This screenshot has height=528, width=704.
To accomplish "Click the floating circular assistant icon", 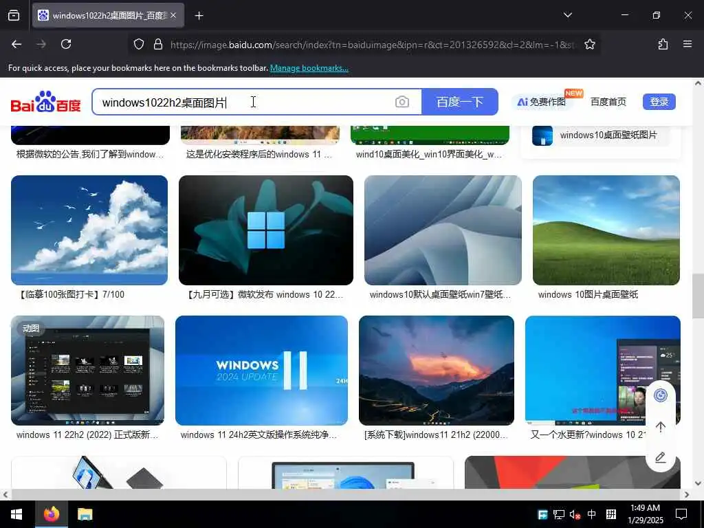I will [x=660, y=395].
